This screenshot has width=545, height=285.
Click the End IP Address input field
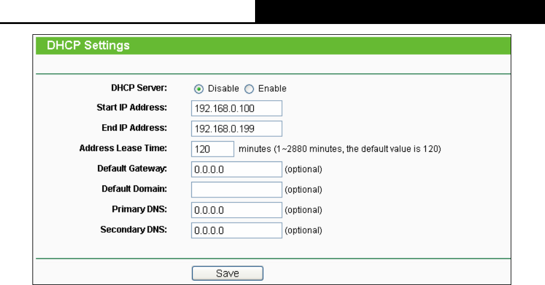[236, 128]
